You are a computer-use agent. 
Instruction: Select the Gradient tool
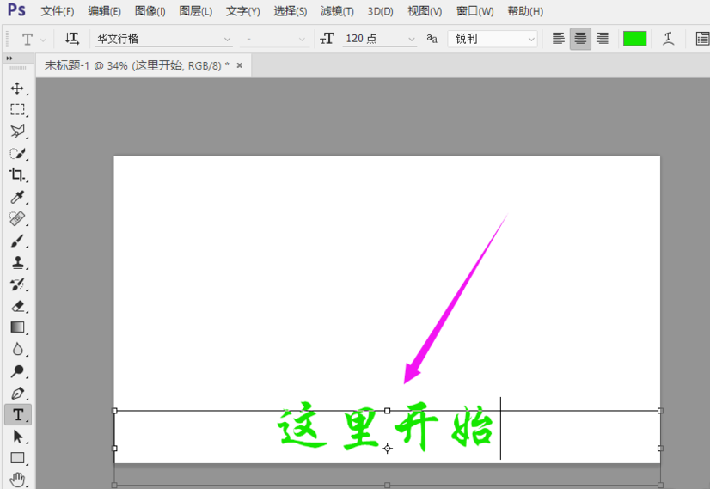tap(17, 327)
